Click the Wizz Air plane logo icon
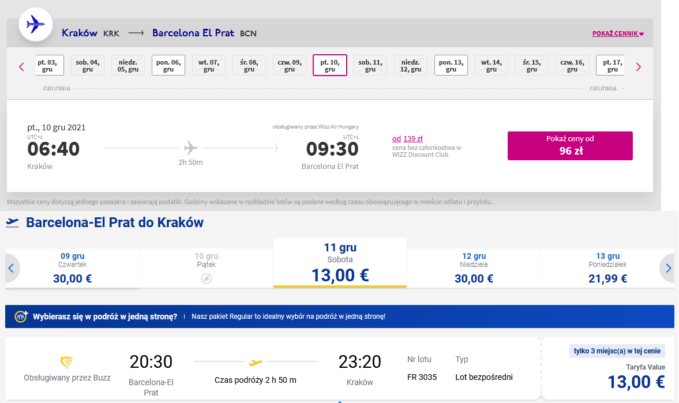The image size is (679, 403). click(x=36, y=24)
